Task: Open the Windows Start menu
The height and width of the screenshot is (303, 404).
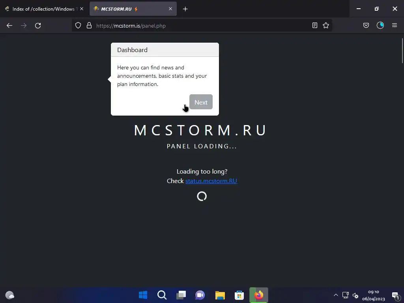Action: pos(143,295)
